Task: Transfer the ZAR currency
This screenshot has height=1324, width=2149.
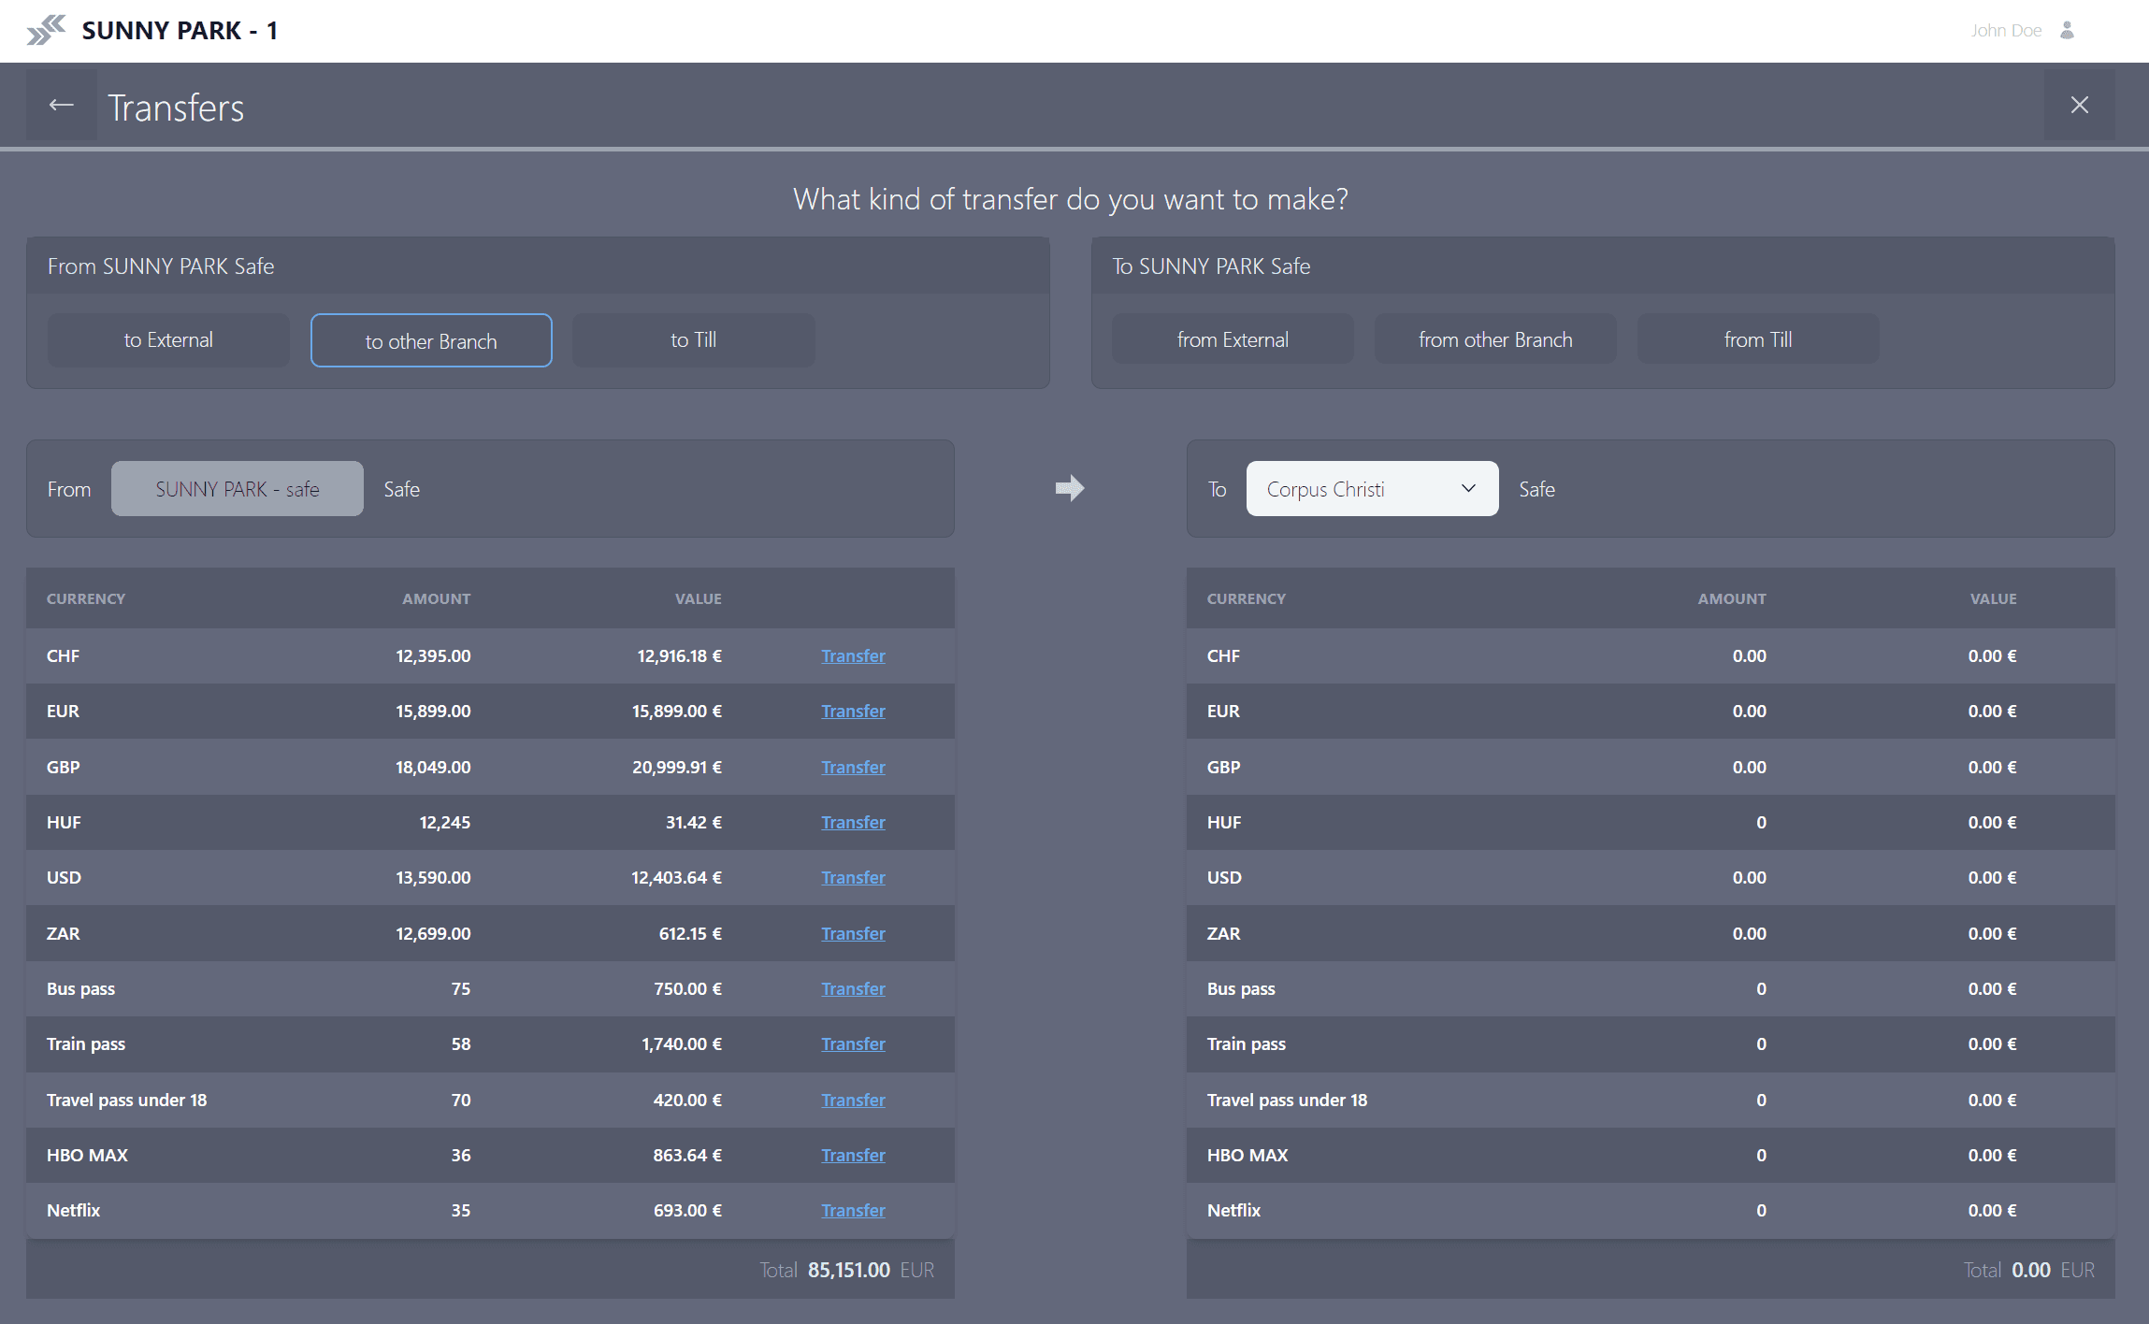Action: 853,933
